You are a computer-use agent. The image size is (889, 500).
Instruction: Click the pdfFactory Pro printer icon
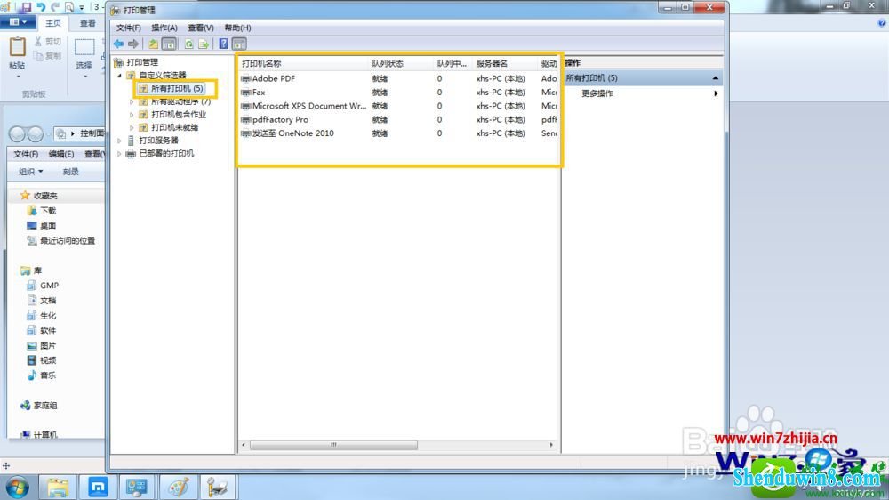pos(246,120)
